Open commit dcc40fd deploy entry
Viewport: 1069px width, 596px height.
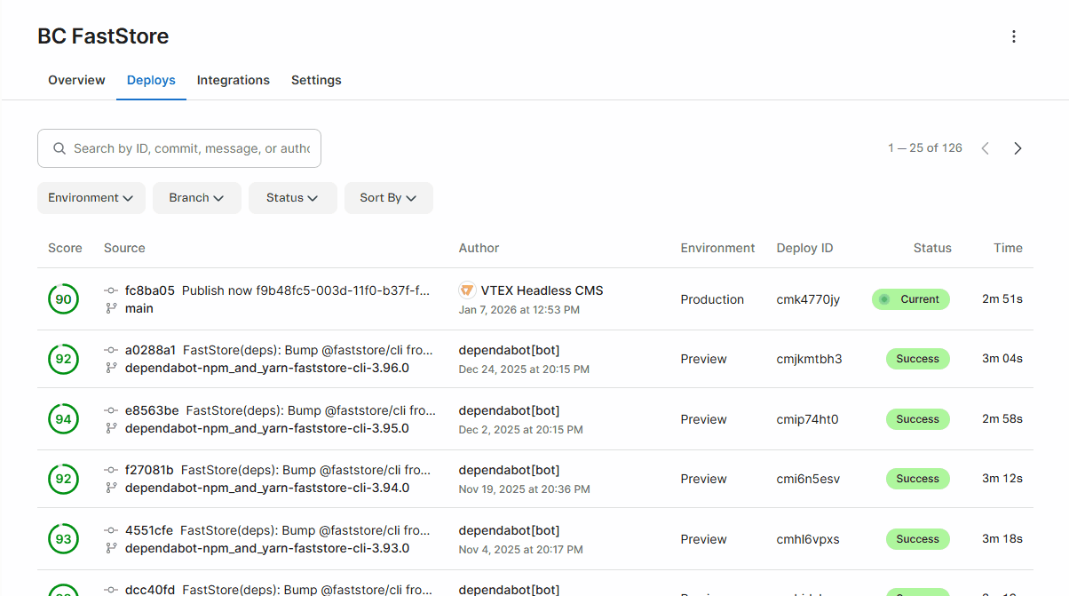(279, 590)
